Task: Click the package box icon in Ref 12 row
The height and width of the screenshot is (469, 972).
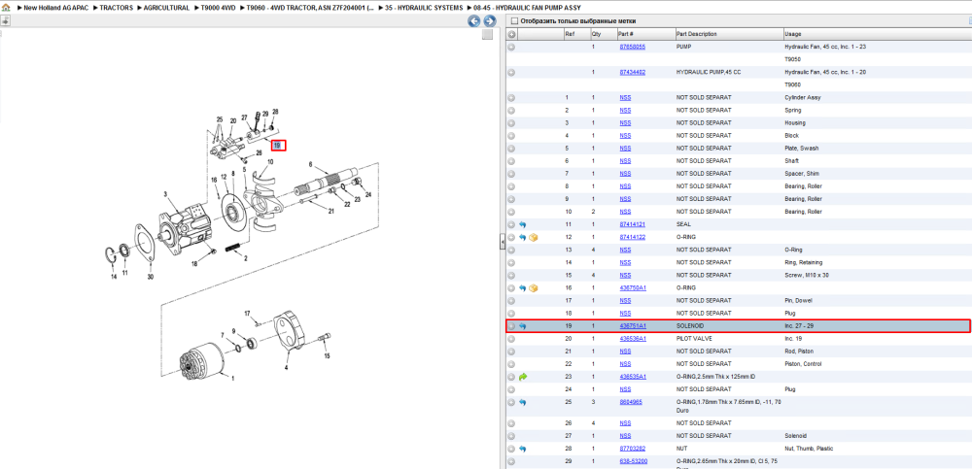Action: pyautogui.click(x=533, y=237)
